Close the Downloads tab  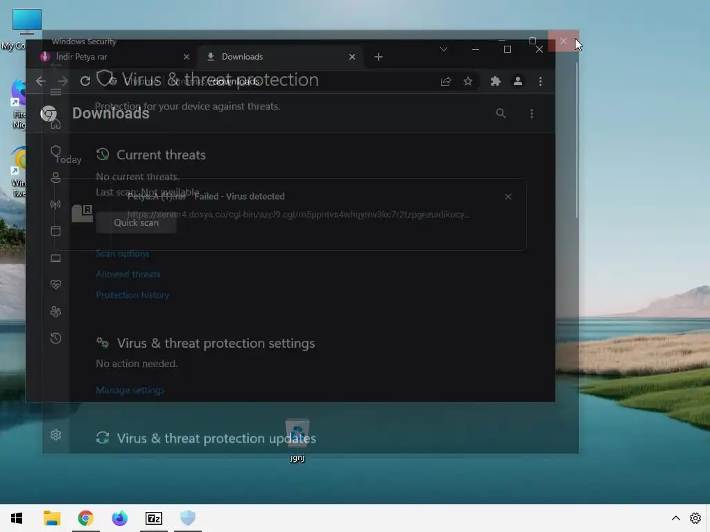pyautogui.click(x=352, y=57)
